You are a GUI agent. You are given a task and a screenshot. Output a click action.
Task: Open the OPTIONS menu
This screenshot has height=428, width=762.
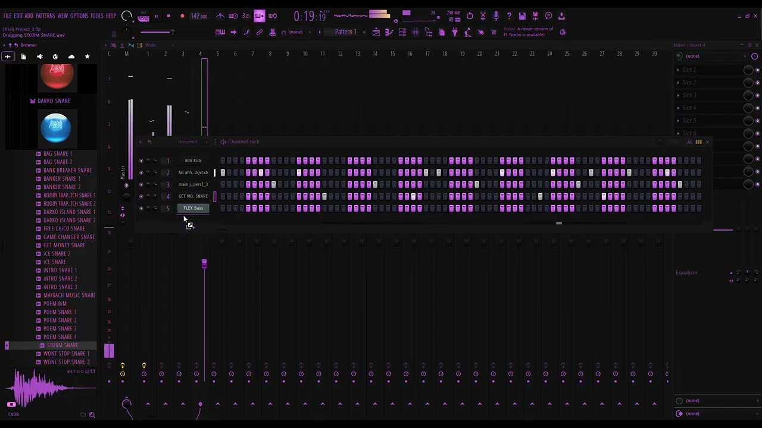79,16
